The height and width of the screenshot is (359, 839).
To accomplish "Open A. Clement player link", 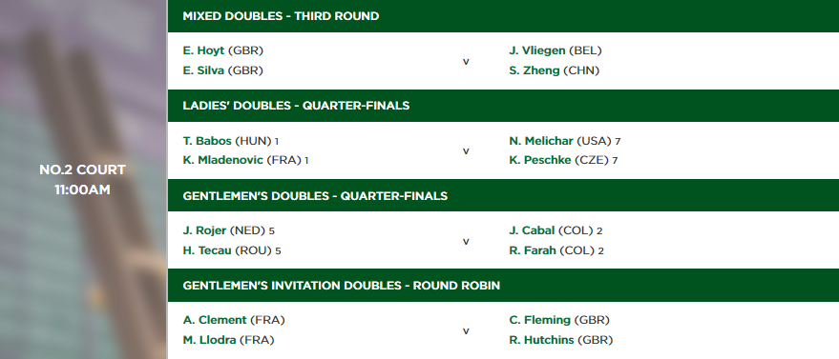I will (x=215, y=320).
